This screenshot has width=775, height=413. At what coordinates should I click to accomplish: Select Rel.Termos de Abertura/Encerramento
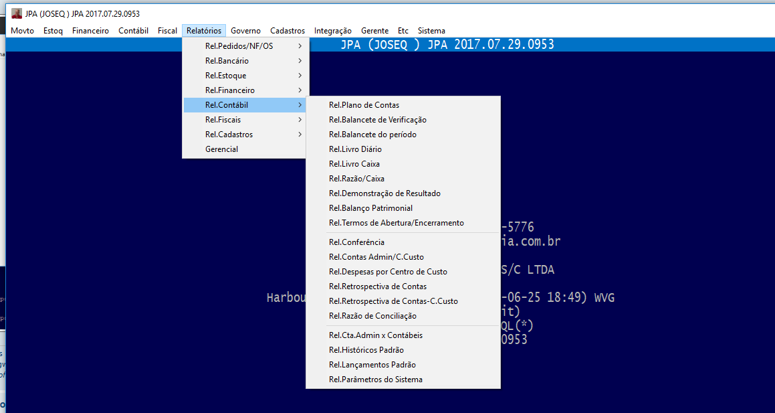(x=403, y=223)
